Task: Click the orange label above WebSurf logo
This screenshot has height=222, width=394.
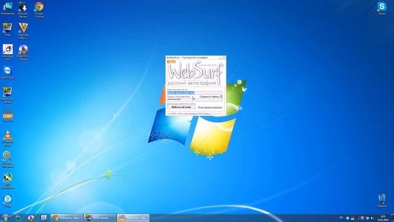Action: [171, 62]
